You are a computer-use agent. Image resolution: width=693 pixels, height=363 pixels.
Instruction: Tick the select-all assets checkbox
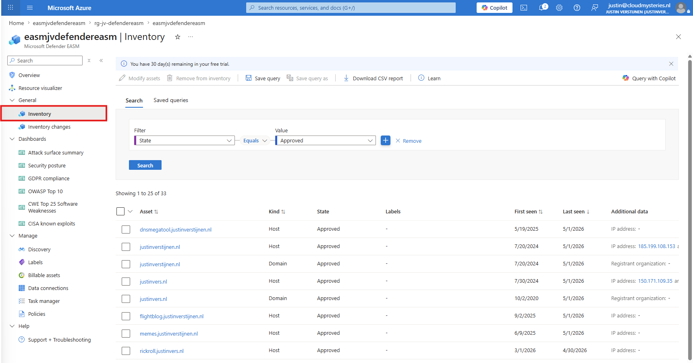(x=120, y=211)
